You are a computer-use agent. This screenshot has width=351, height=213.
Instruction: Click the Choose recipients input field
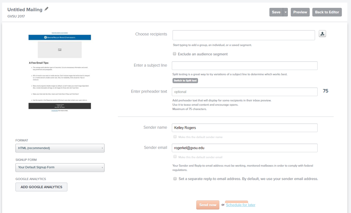[x=243, y=35]
